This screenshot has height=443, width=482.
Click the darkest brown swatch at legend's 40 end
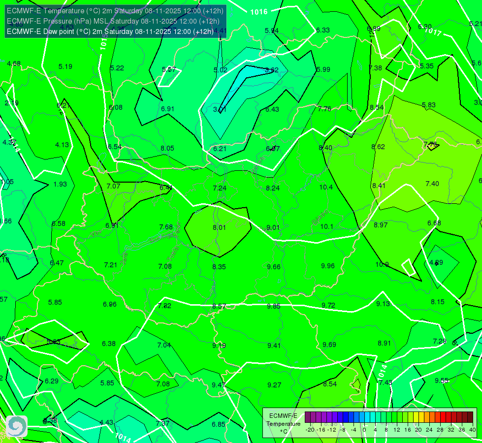click(x=470, y=417)
